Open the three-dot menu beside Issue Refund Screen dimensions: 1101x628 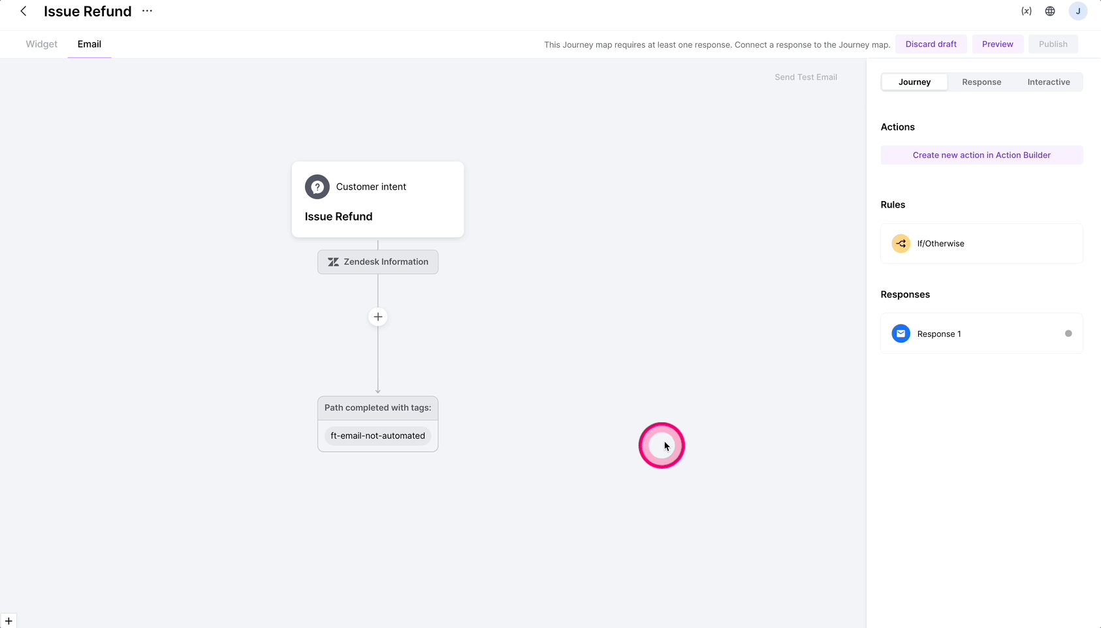coord(148,11)
